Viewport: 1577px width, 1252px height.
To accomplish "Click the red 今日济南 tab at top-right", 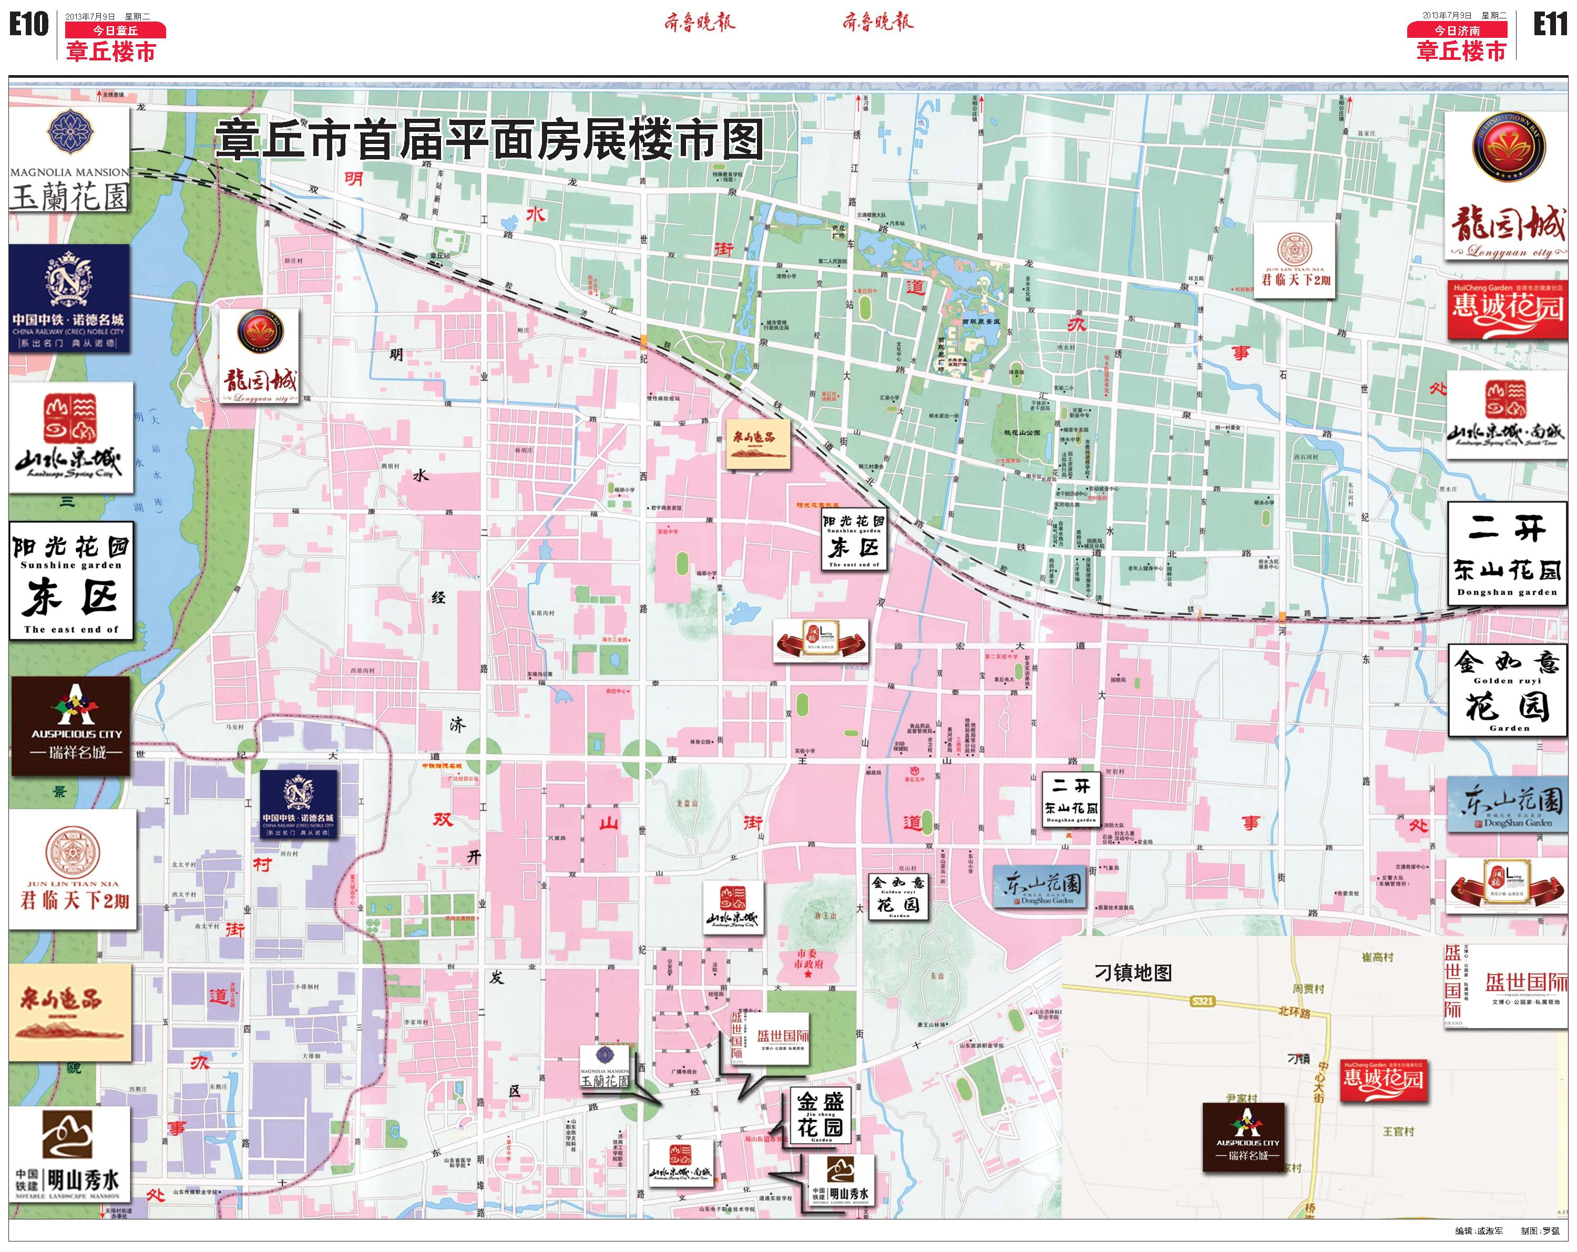I will (1456, 30).
